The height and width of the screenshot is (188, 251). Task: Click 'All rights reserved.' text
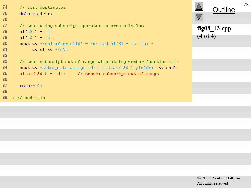tap(213, 183)
